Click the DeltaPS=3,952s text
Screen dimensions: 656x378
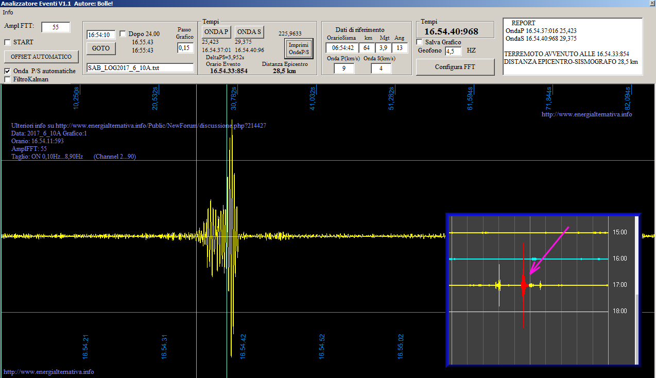coord(225,57)
